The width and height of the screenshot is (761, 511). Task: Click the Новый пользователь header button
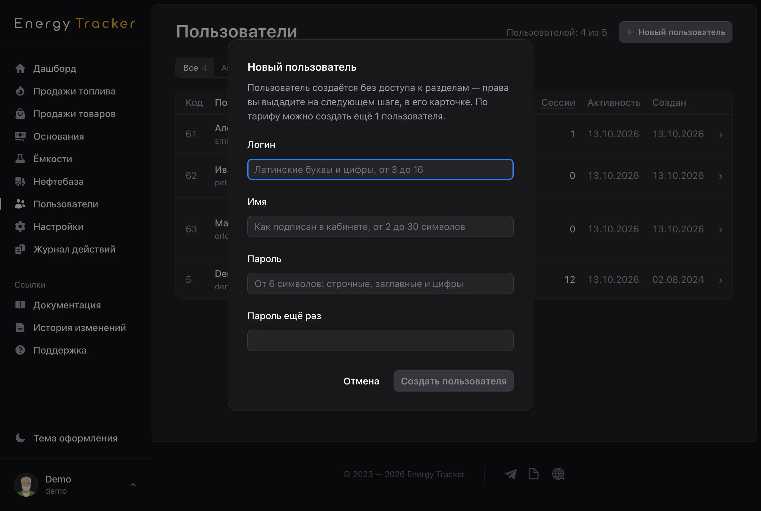pyautogui.click(x=676, y=32)
